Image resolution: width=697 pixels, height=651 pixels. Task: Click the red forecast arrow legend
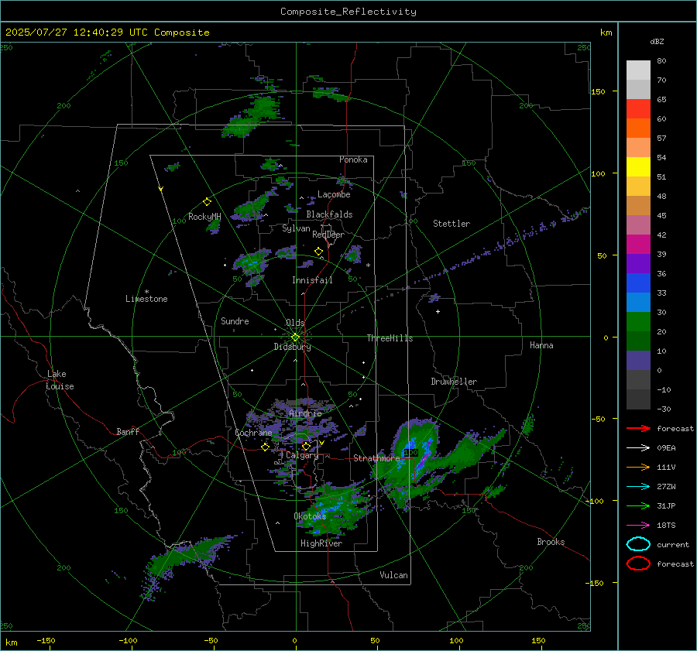(x=638, y=428)
